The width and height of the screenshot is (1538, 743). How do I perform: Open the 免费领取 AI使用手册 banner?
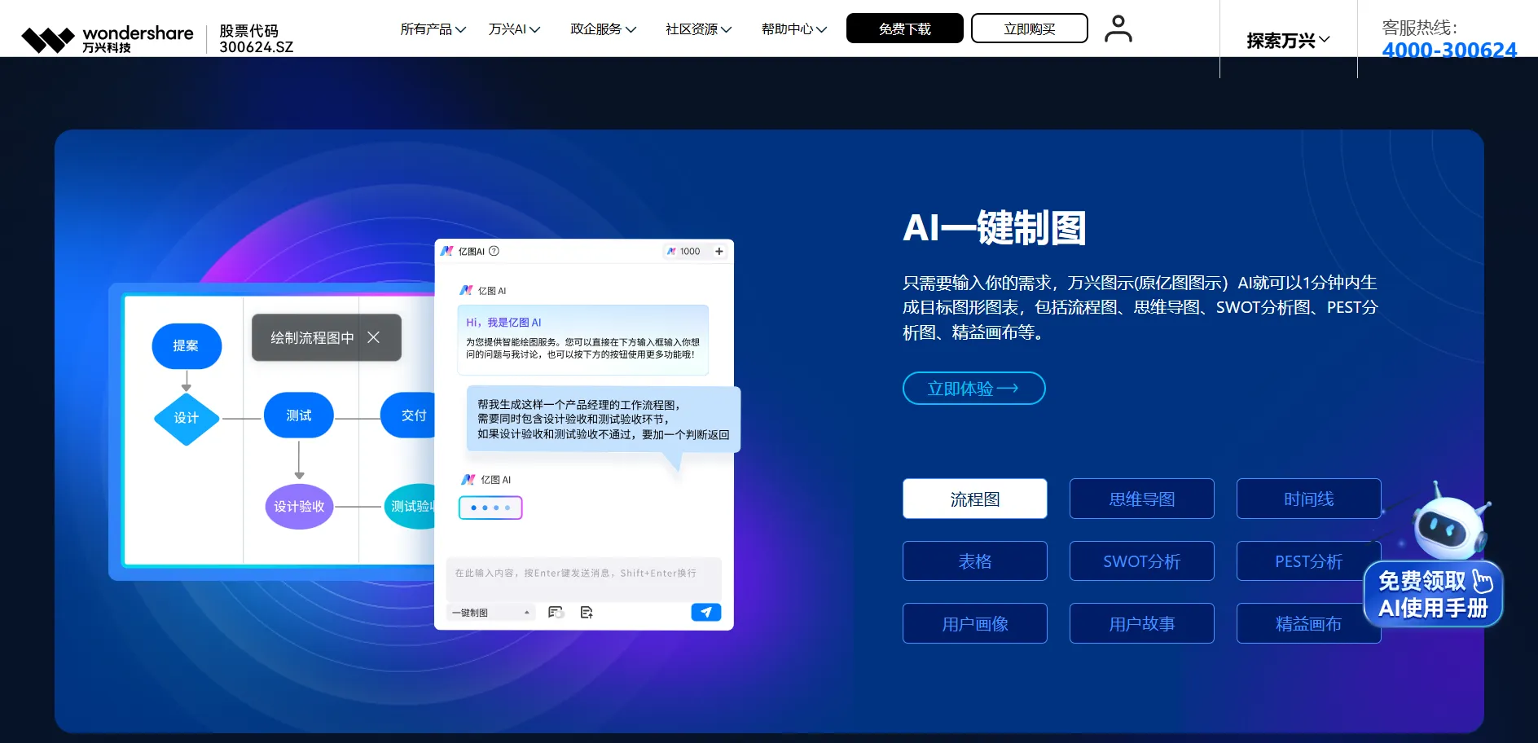pyautogui.click(x=1433, y=595)
